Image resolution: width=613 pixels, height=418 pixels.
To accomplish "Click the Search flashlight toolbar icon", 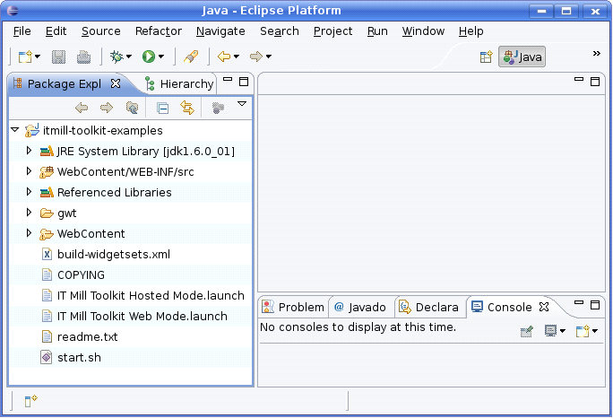I will click(191, 57).
